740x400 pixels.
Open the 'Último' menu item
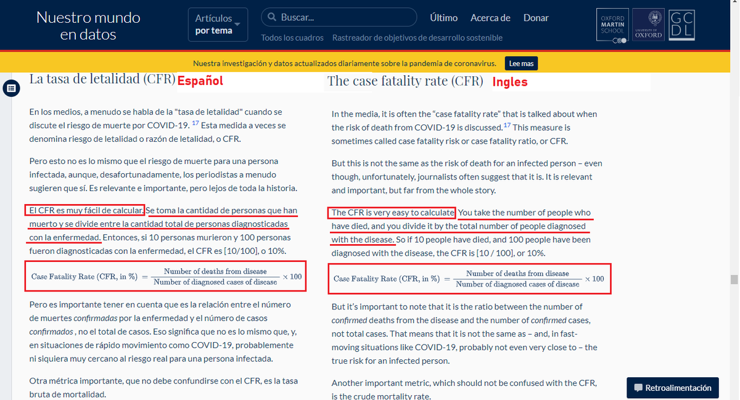pos(444,18)
